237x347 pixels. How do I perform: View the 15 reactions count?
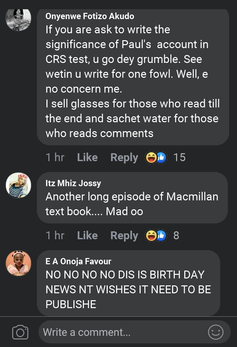(179, 158)
